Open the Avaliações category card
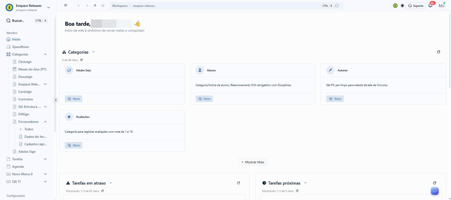Screen dimensions: 451x200 [122, 131]
